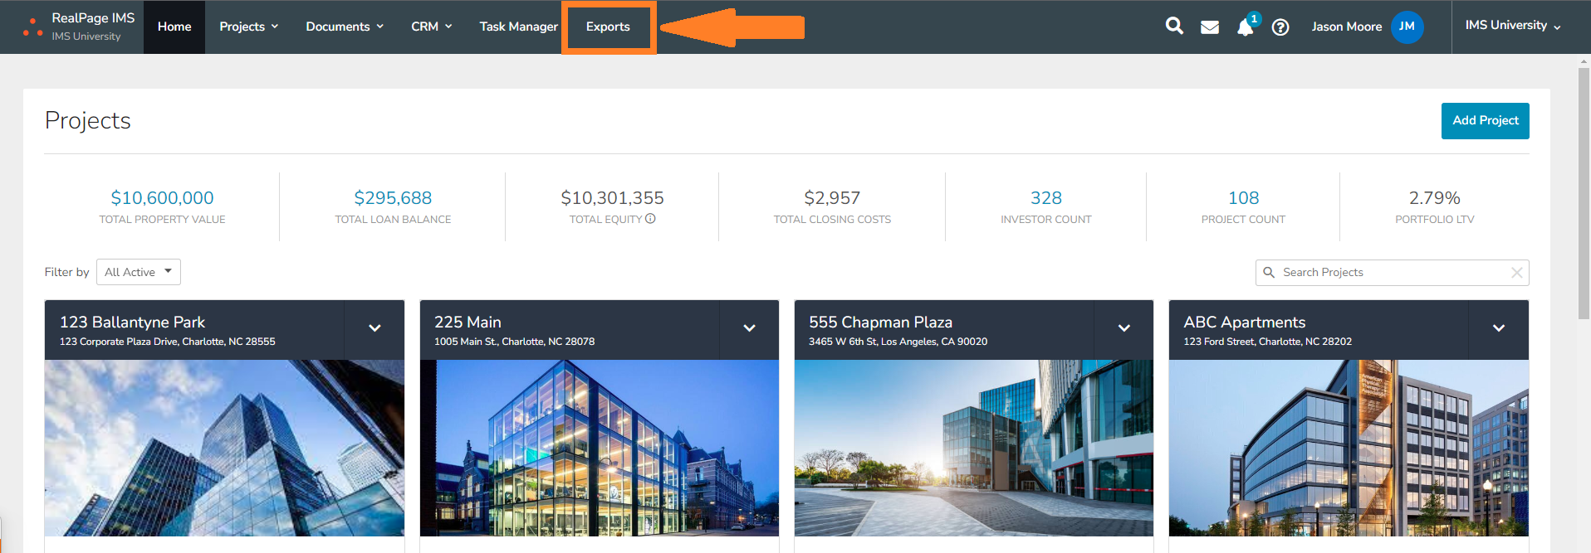This screenshot has height=553, width=1591.
Task: Open the All Active filter dropdown
Action: (x=139, y=272)
